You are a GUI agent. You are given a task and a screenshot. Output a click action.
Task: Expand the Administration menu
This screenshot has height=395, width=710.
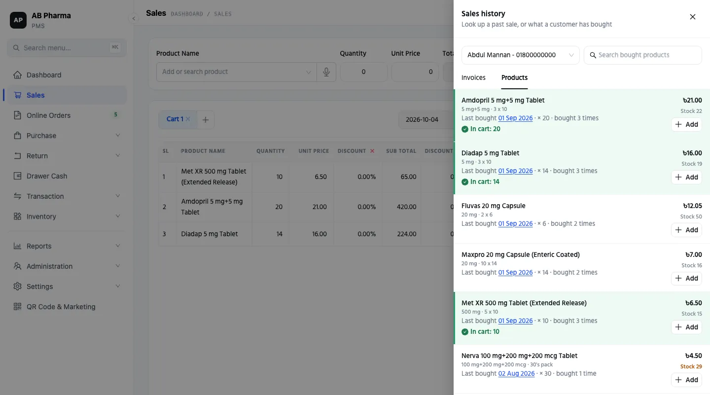click(x=67, y=266)
